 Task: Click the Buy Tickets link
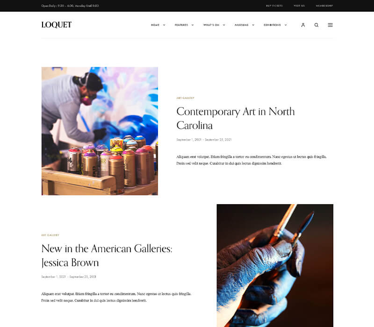pyautogui.click(x=274, y=6)
